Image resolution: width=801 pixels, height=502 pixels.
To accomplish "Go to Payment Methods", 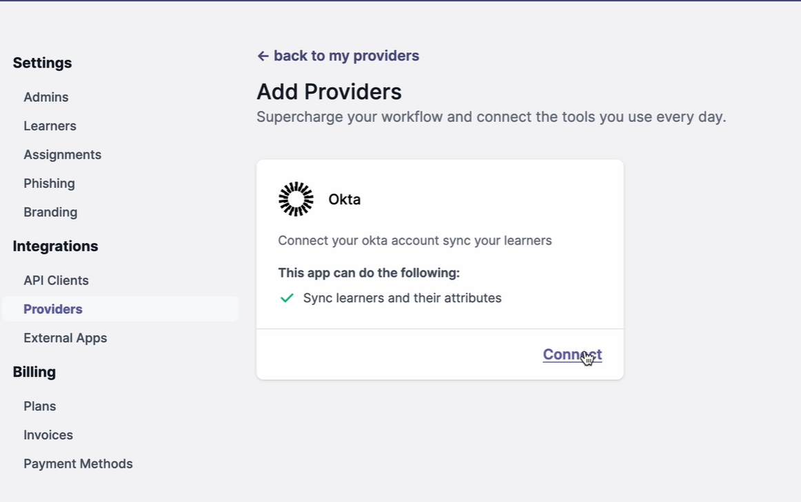I will coord(78,463).
